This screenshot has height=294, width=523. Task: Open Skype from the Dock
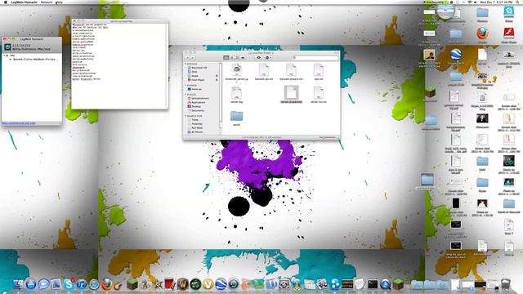[x=69, y=284]
